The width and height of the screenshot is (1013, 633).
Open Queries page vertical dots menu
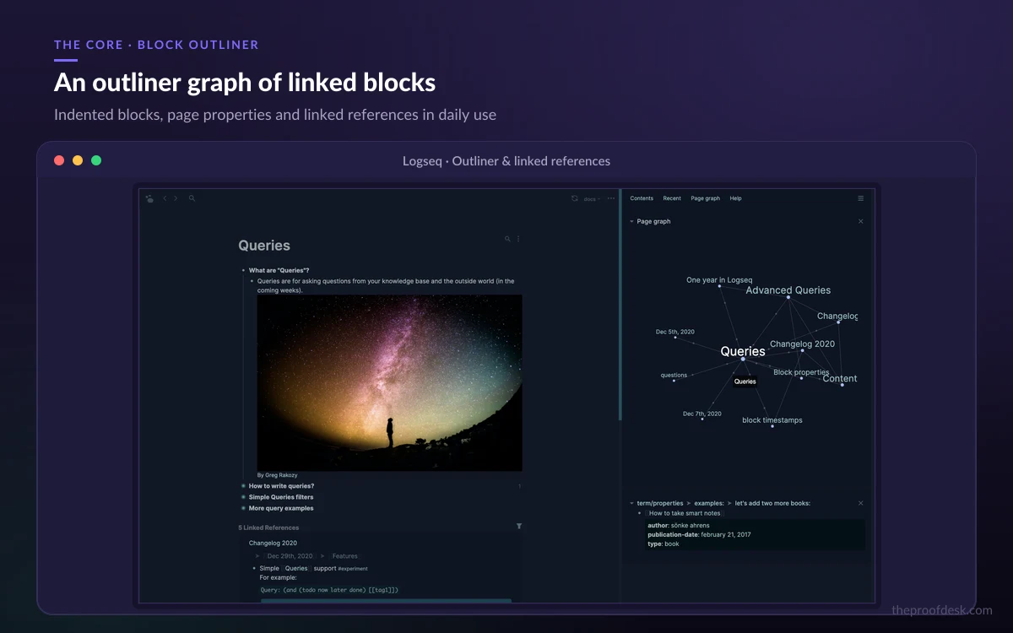pyautogui.click(x=518, y=239)
